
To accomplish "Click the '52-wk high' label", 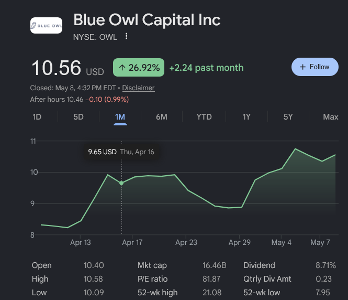I will click(x=158, y=293).
